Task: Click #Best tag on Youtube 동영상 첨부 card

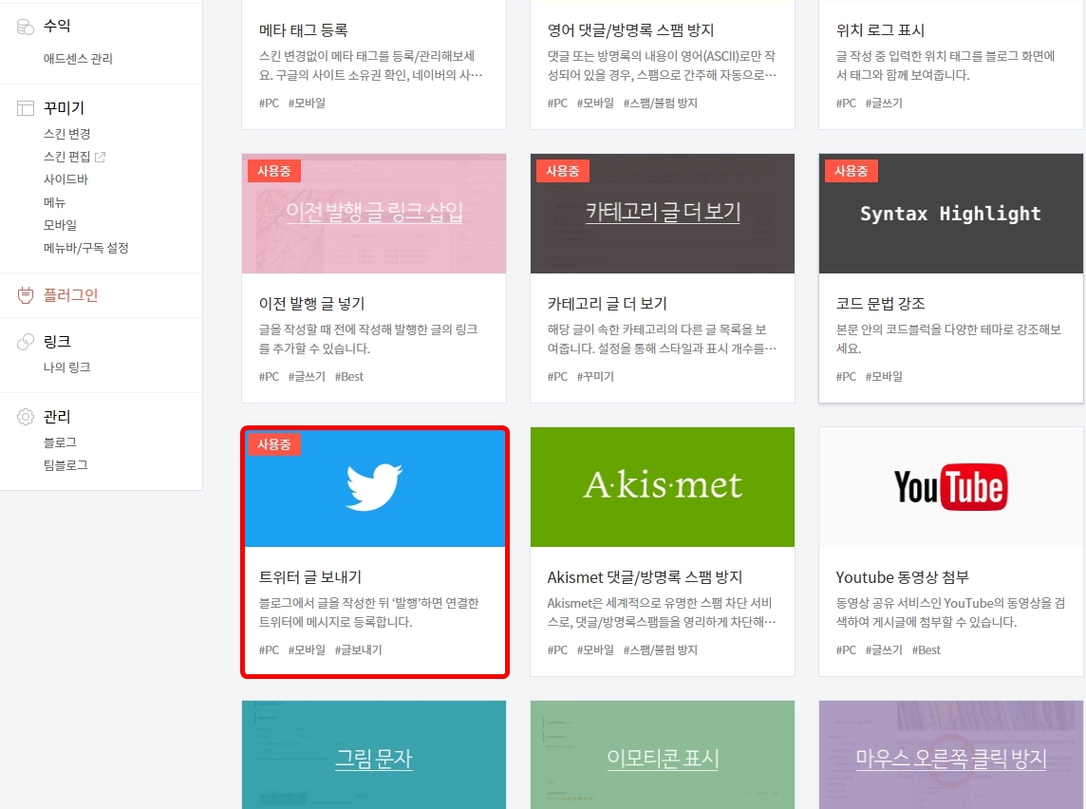Action: pos(926,650)
